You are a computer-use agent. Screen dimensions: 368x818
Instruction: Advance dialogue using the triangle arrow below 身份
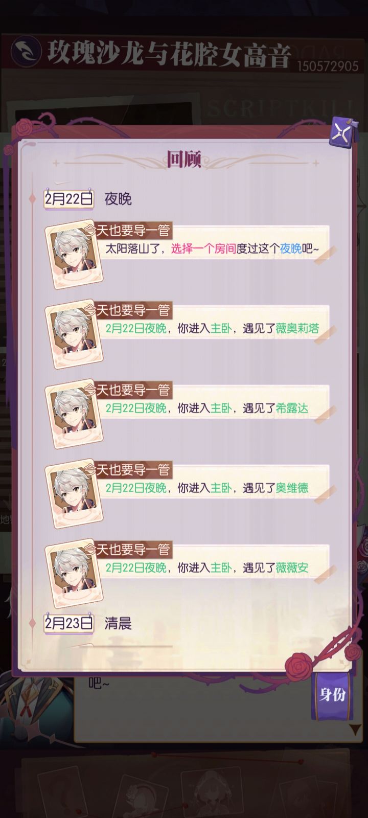[x=355, y=728]
